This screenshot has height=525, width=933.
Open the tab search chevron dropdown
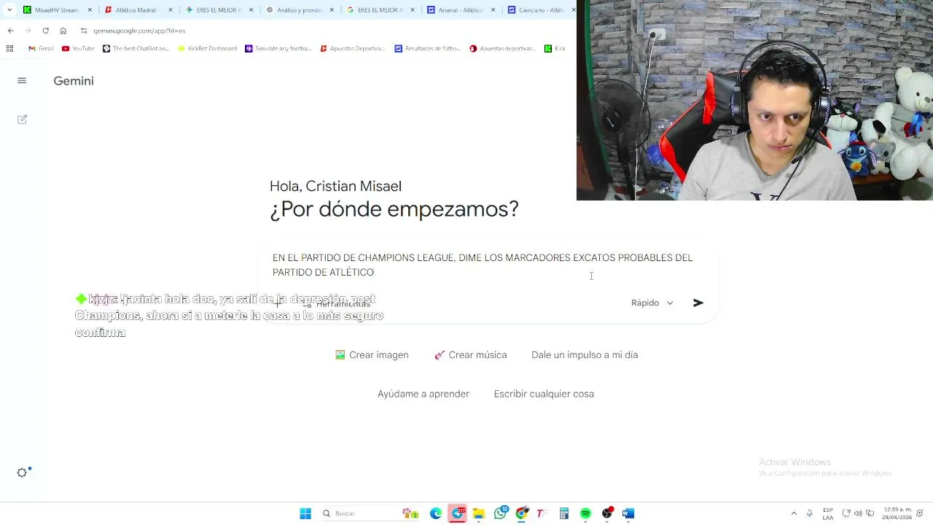[9, 10]
